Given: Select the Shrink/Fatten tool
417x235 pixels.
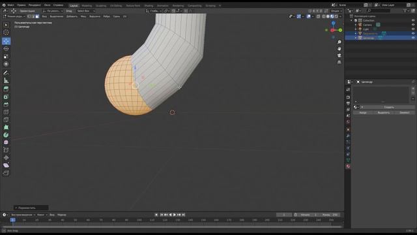Looking at the screenshot, I should click(6, 158).
